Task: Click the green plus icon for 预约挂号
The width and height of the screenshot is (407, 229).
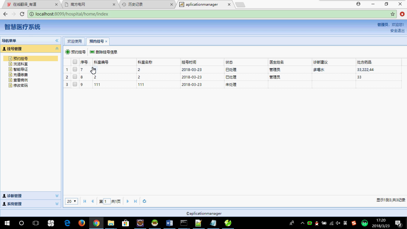Action: tap(68, 52)
